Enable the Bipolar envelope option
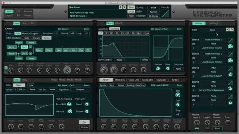The height and width of the screenshot is (134, 239). click(103, 85)
